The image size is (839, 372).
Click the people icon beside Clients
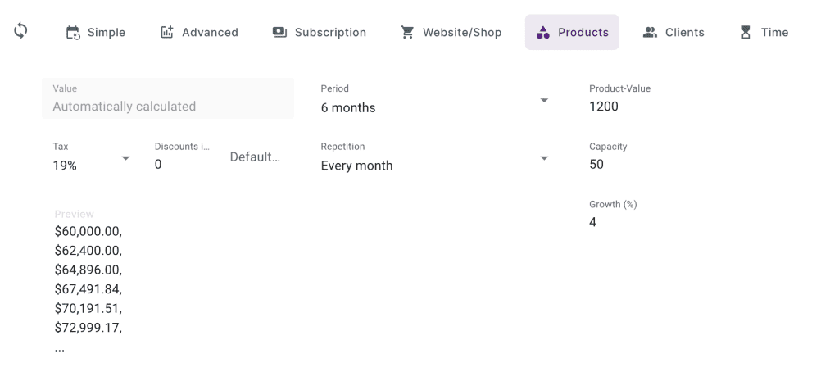[x=651, y=33]
